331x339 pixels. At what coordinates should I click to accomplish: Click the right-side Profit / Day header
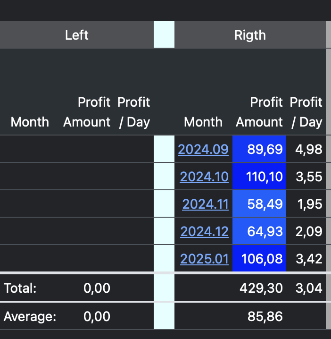click(306, 112)
